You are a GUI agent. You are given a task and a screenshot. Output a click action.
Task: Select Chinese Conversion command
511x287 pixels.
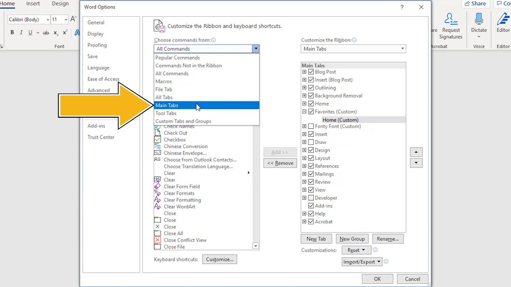click(186, 146)
